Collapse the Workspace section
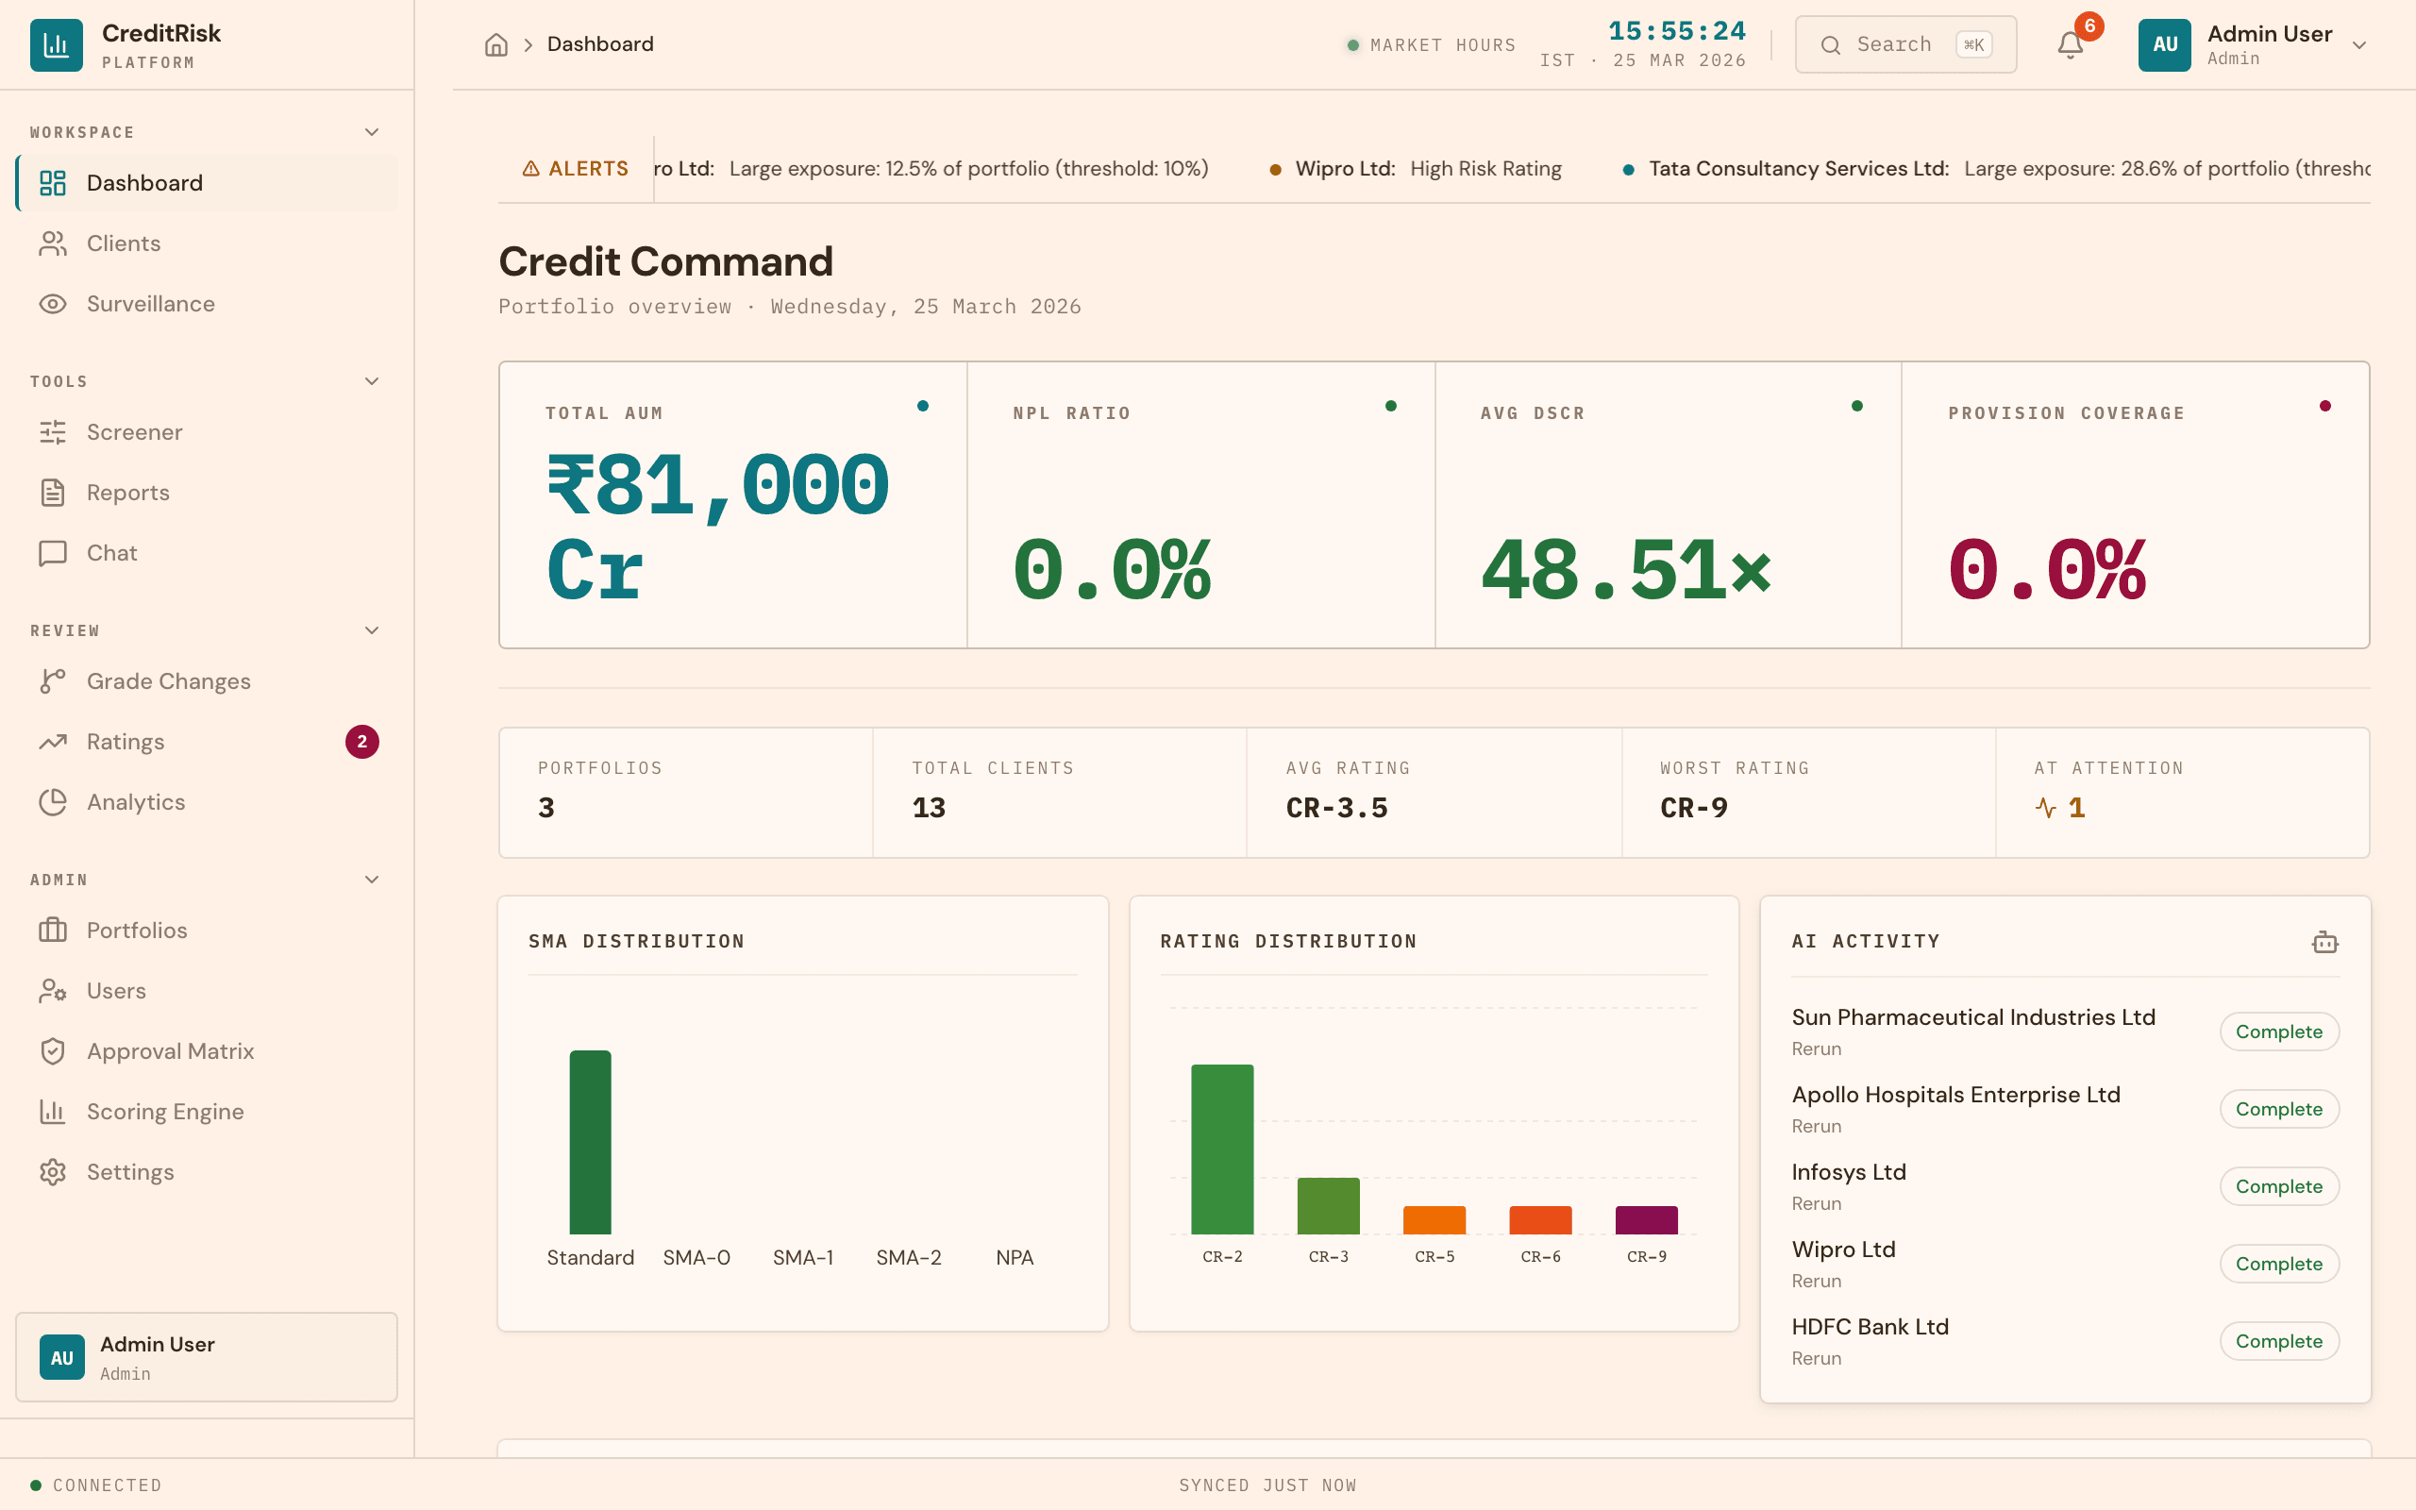 [372, 132]
